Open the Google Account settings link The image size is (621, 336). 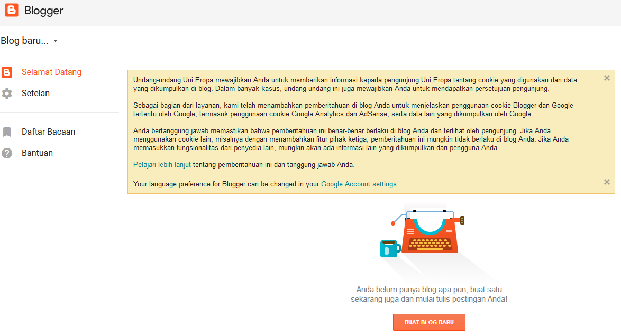(x=359, y=184)
